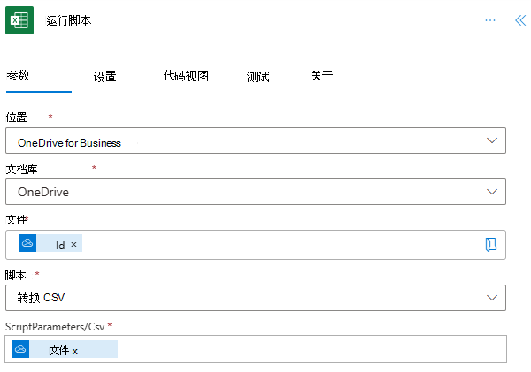Expand the 位置 dropdown arrow
This screenshot has width=531, height=372.
492,140
